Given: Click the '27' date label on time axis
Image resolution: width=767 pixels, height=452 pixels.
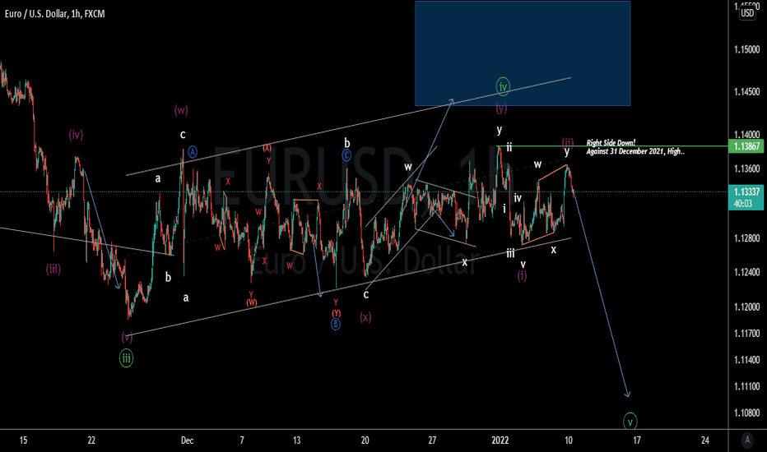Looking at the screenshot, I should 432,440.
